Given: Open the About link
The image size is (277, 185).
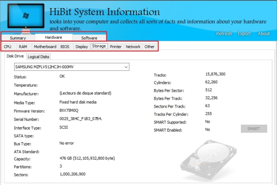Looking at the screenshot, I should click(x=264, y=34).
